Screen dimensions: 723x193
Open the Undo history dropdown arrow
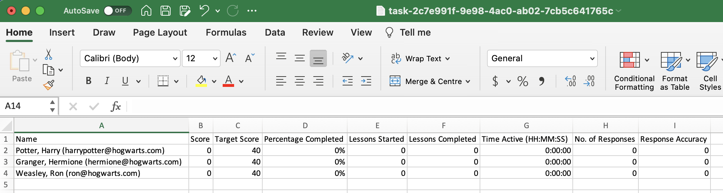(x=218, y=11)
